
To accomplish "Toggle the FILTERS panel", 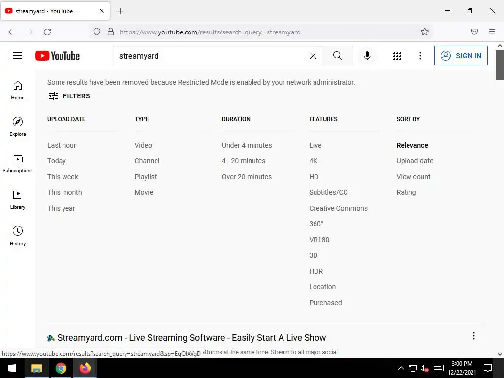I will pos(69,96).
